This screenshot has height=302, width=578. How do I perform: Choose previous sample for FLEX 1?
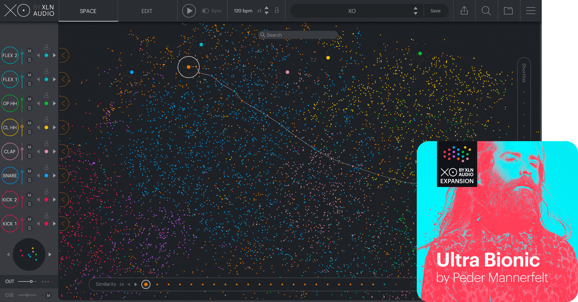coord(38,79)
